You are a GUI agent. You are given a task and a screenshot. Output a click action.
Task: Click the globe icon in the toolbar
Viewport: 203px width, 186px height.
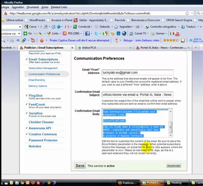[x=124, y=33]
